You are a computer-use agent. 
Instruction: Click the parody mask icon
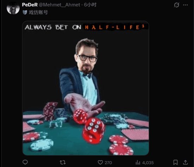pyautogui.click(x=25, y=12)
